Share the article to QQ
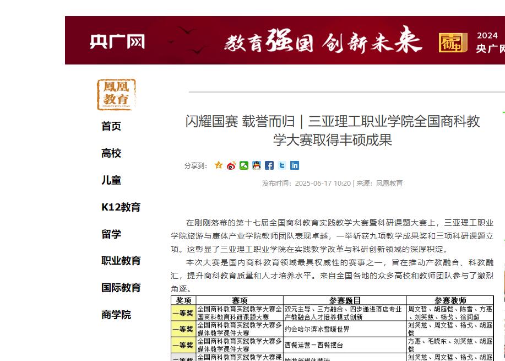Image resolution: width=505 pixels, height=361 pixels. [x=257, y=165]
